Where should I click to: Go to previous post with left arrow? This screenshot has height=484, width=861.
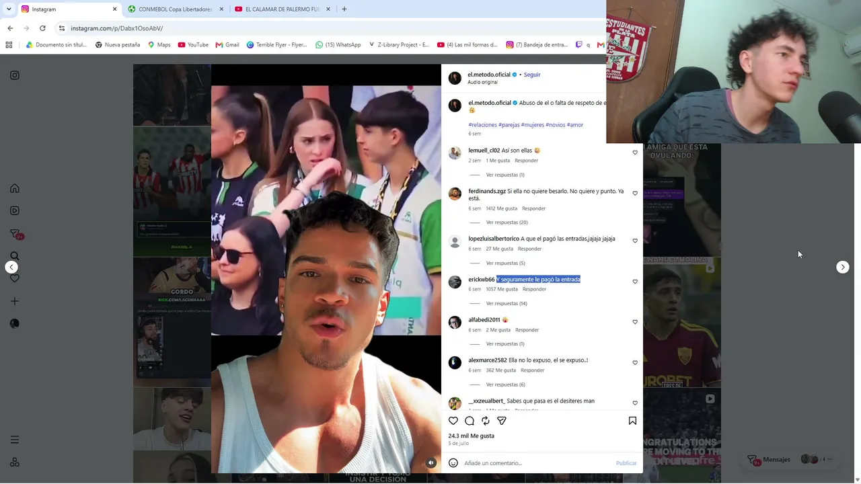(11, 268)
